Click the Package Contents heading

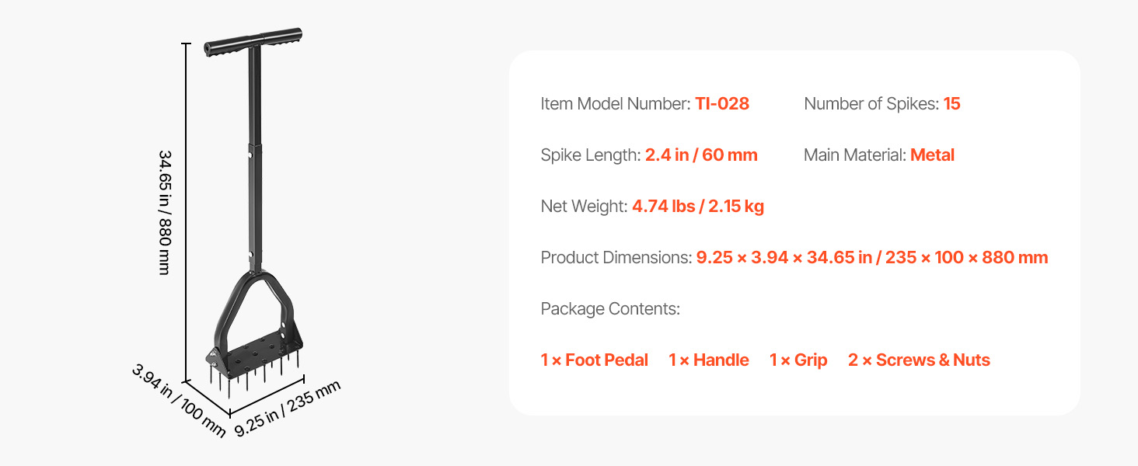coord(610,309)
